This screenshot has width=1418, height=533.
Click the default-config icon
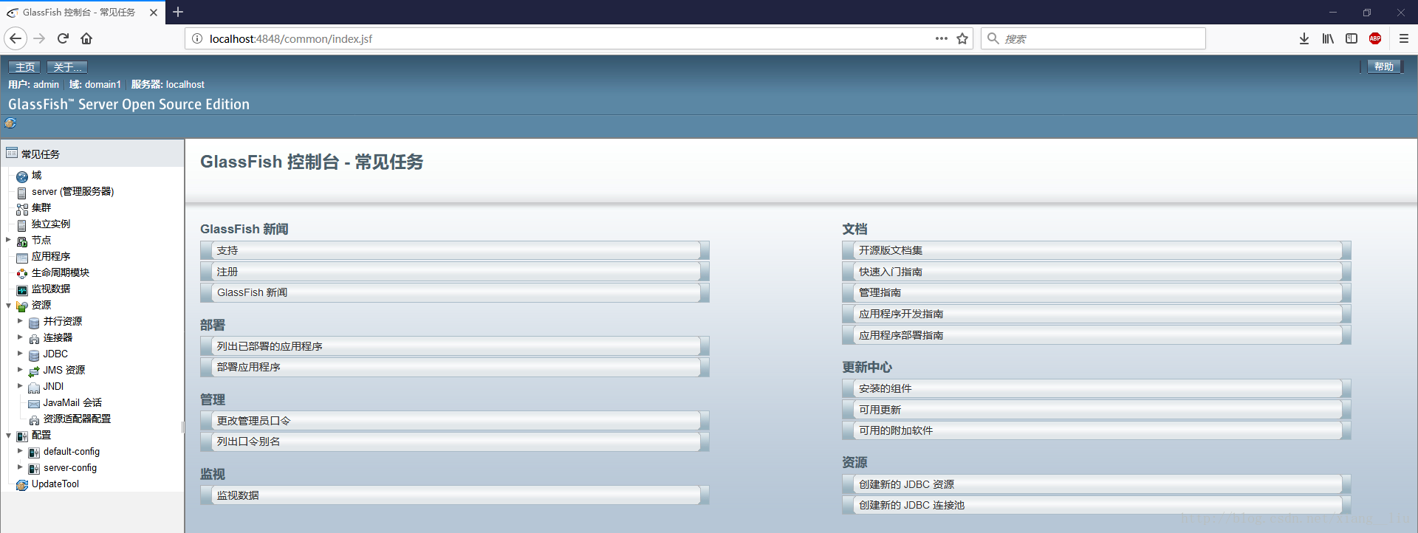point(34,453)
